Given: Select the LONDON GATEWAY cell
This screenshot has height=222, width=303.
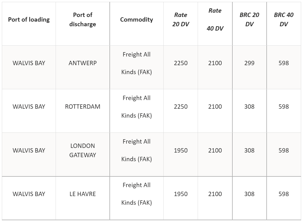Looking at the screenshot, I should click(82, 150).
